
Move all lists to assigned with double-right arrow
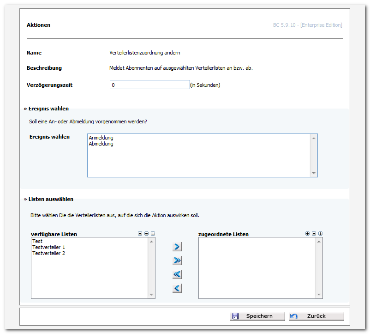[x=177, y=261]
